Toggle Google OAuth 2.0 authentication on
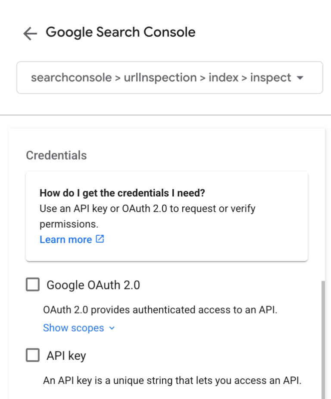Image resolution: width=331 pixels, height=399 pixels. tap(32, 285)
